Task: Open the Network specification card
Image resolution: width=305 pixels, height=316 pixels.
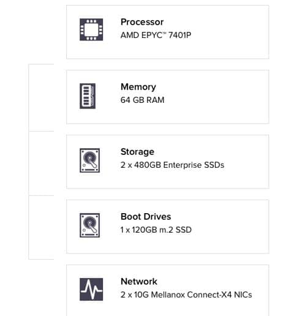Action: click(x=168, y=290)
